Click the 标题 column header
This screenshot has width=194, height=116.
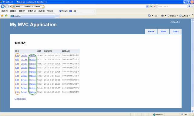[x=39, y=51]
